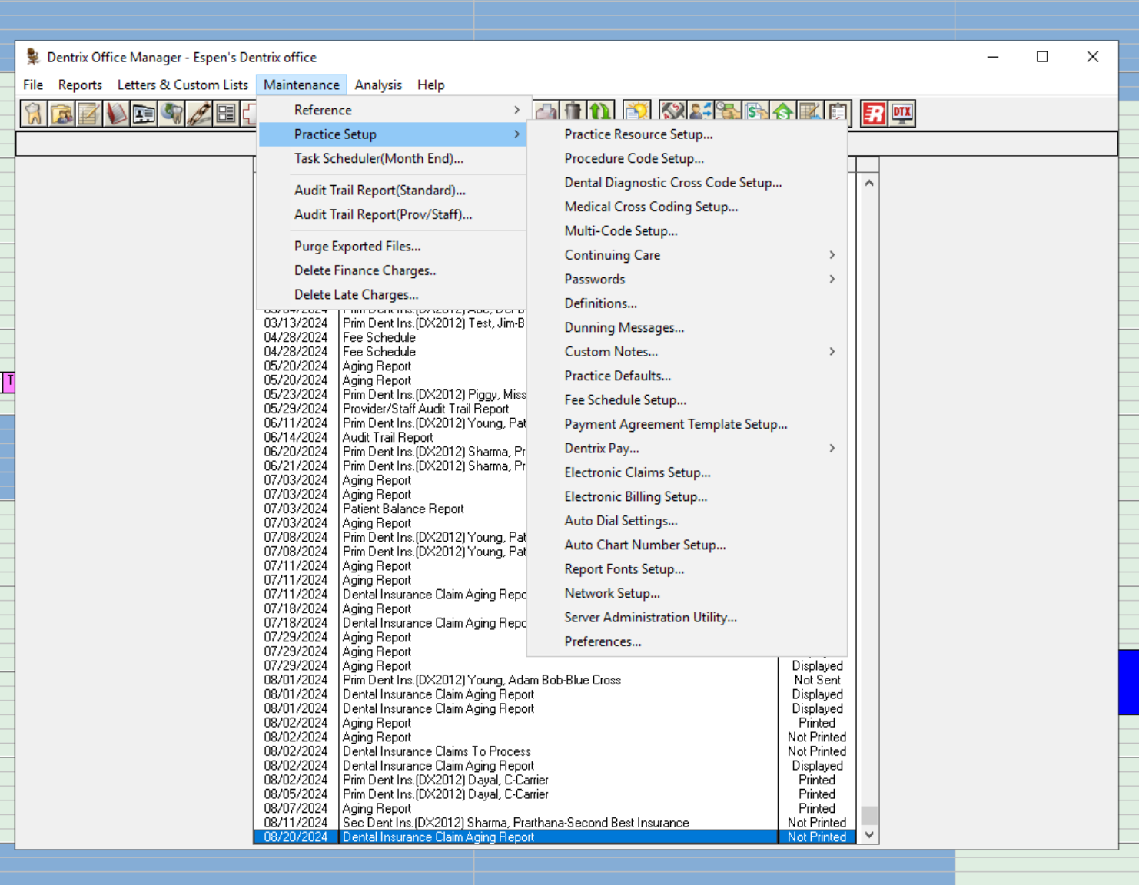This screenshot has height=885, width=1139.
Task: Click the report list scroll-up arrow
Action: click(x=868, y=183)
